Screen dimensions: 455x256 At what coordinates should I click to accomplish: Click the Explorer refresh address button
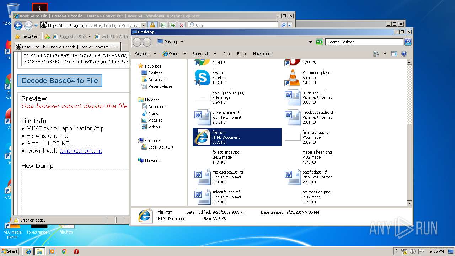coord(319,42)
